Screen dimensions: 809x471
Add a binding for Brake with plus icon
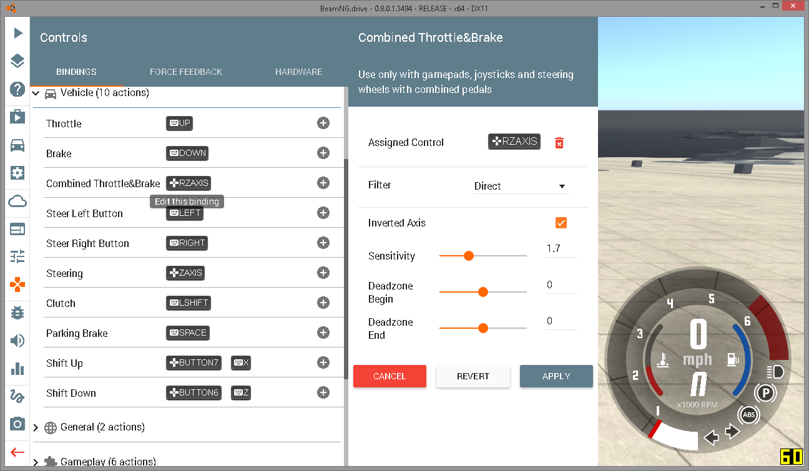(323, 153)
